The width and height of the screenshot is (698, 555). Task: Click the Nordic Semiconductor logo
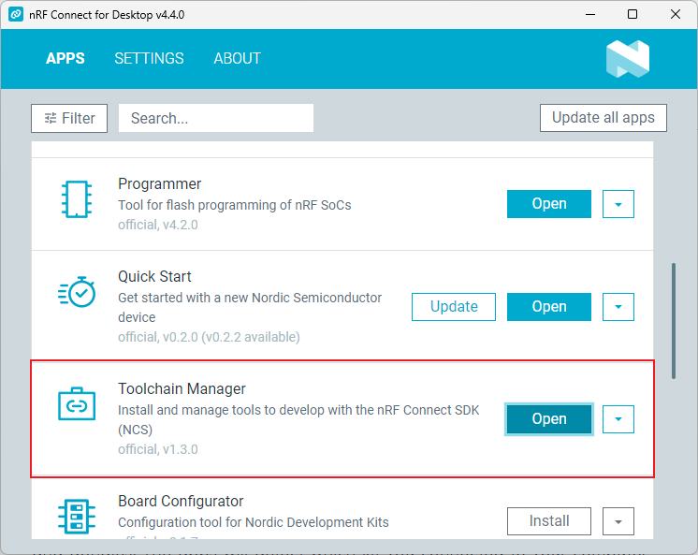(628, 59)
